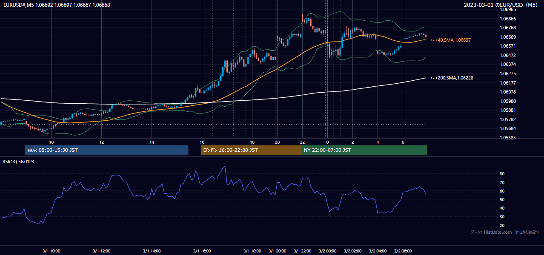544x255 pixels.
Task: Click the price axis label 1.06472
Action: click(508, 55)
